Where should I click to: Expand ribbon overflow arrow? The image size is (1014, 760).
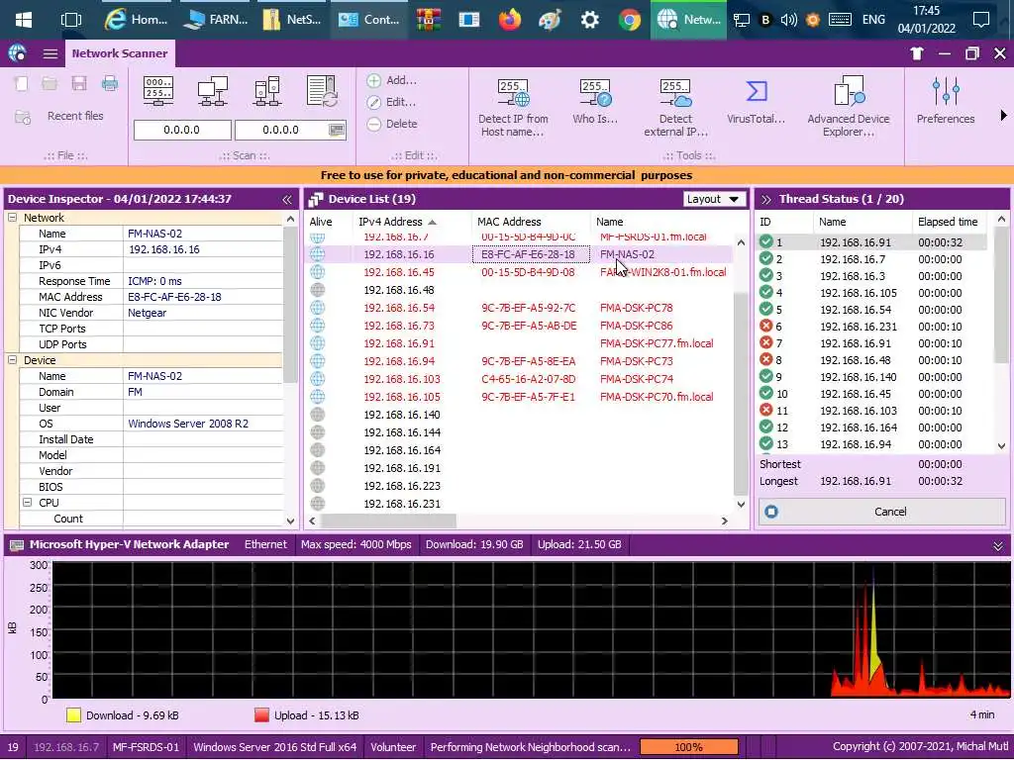[x=1003, y=116]
